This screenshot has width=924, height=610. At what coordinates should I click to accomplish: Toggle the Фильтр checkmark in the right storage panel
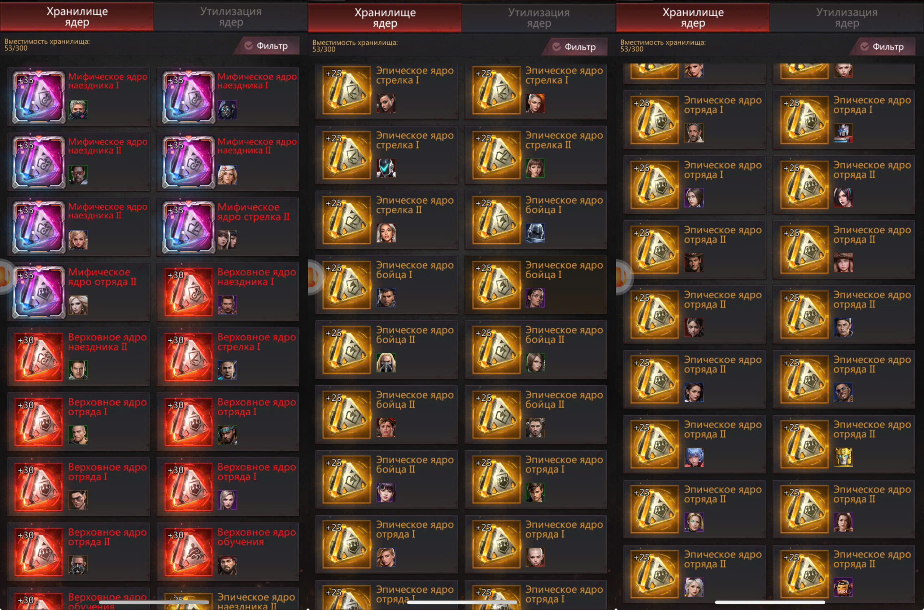(864, 47)
